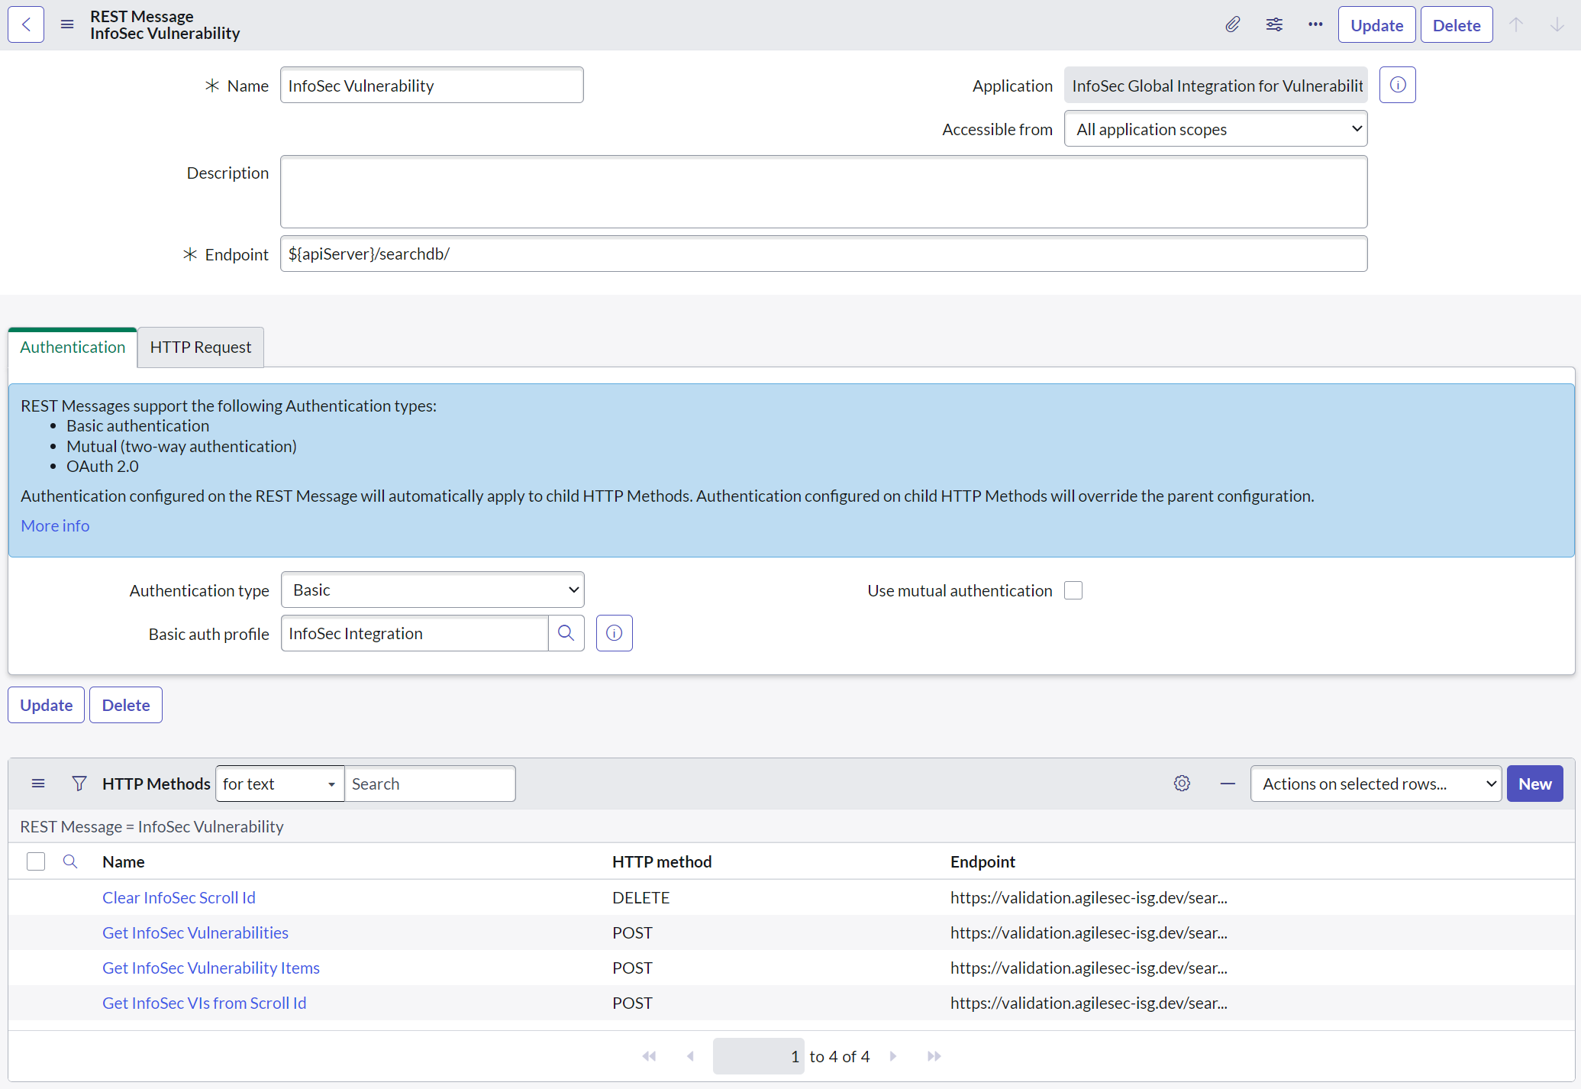Sort by HTTP method column header
Image resolution: width=1581 pixels, height=1089 pixels.
tap(662, 861)
